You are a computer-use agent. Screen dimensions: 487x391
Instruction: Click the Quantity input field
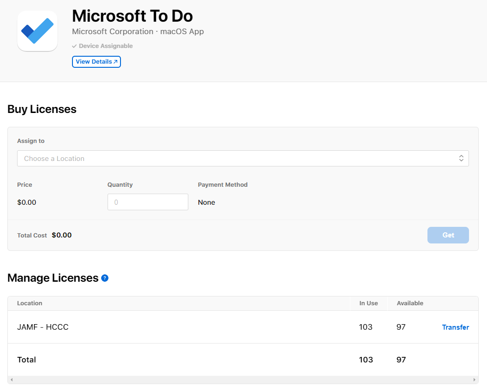pyautogui.click(x=148, y=202)
